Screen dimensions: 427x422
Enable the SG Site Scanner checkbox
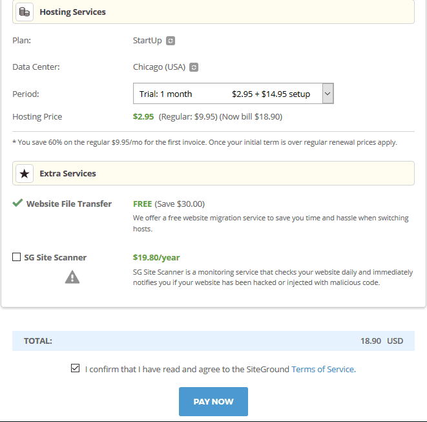pyautogui.click(x=17, y=257)
